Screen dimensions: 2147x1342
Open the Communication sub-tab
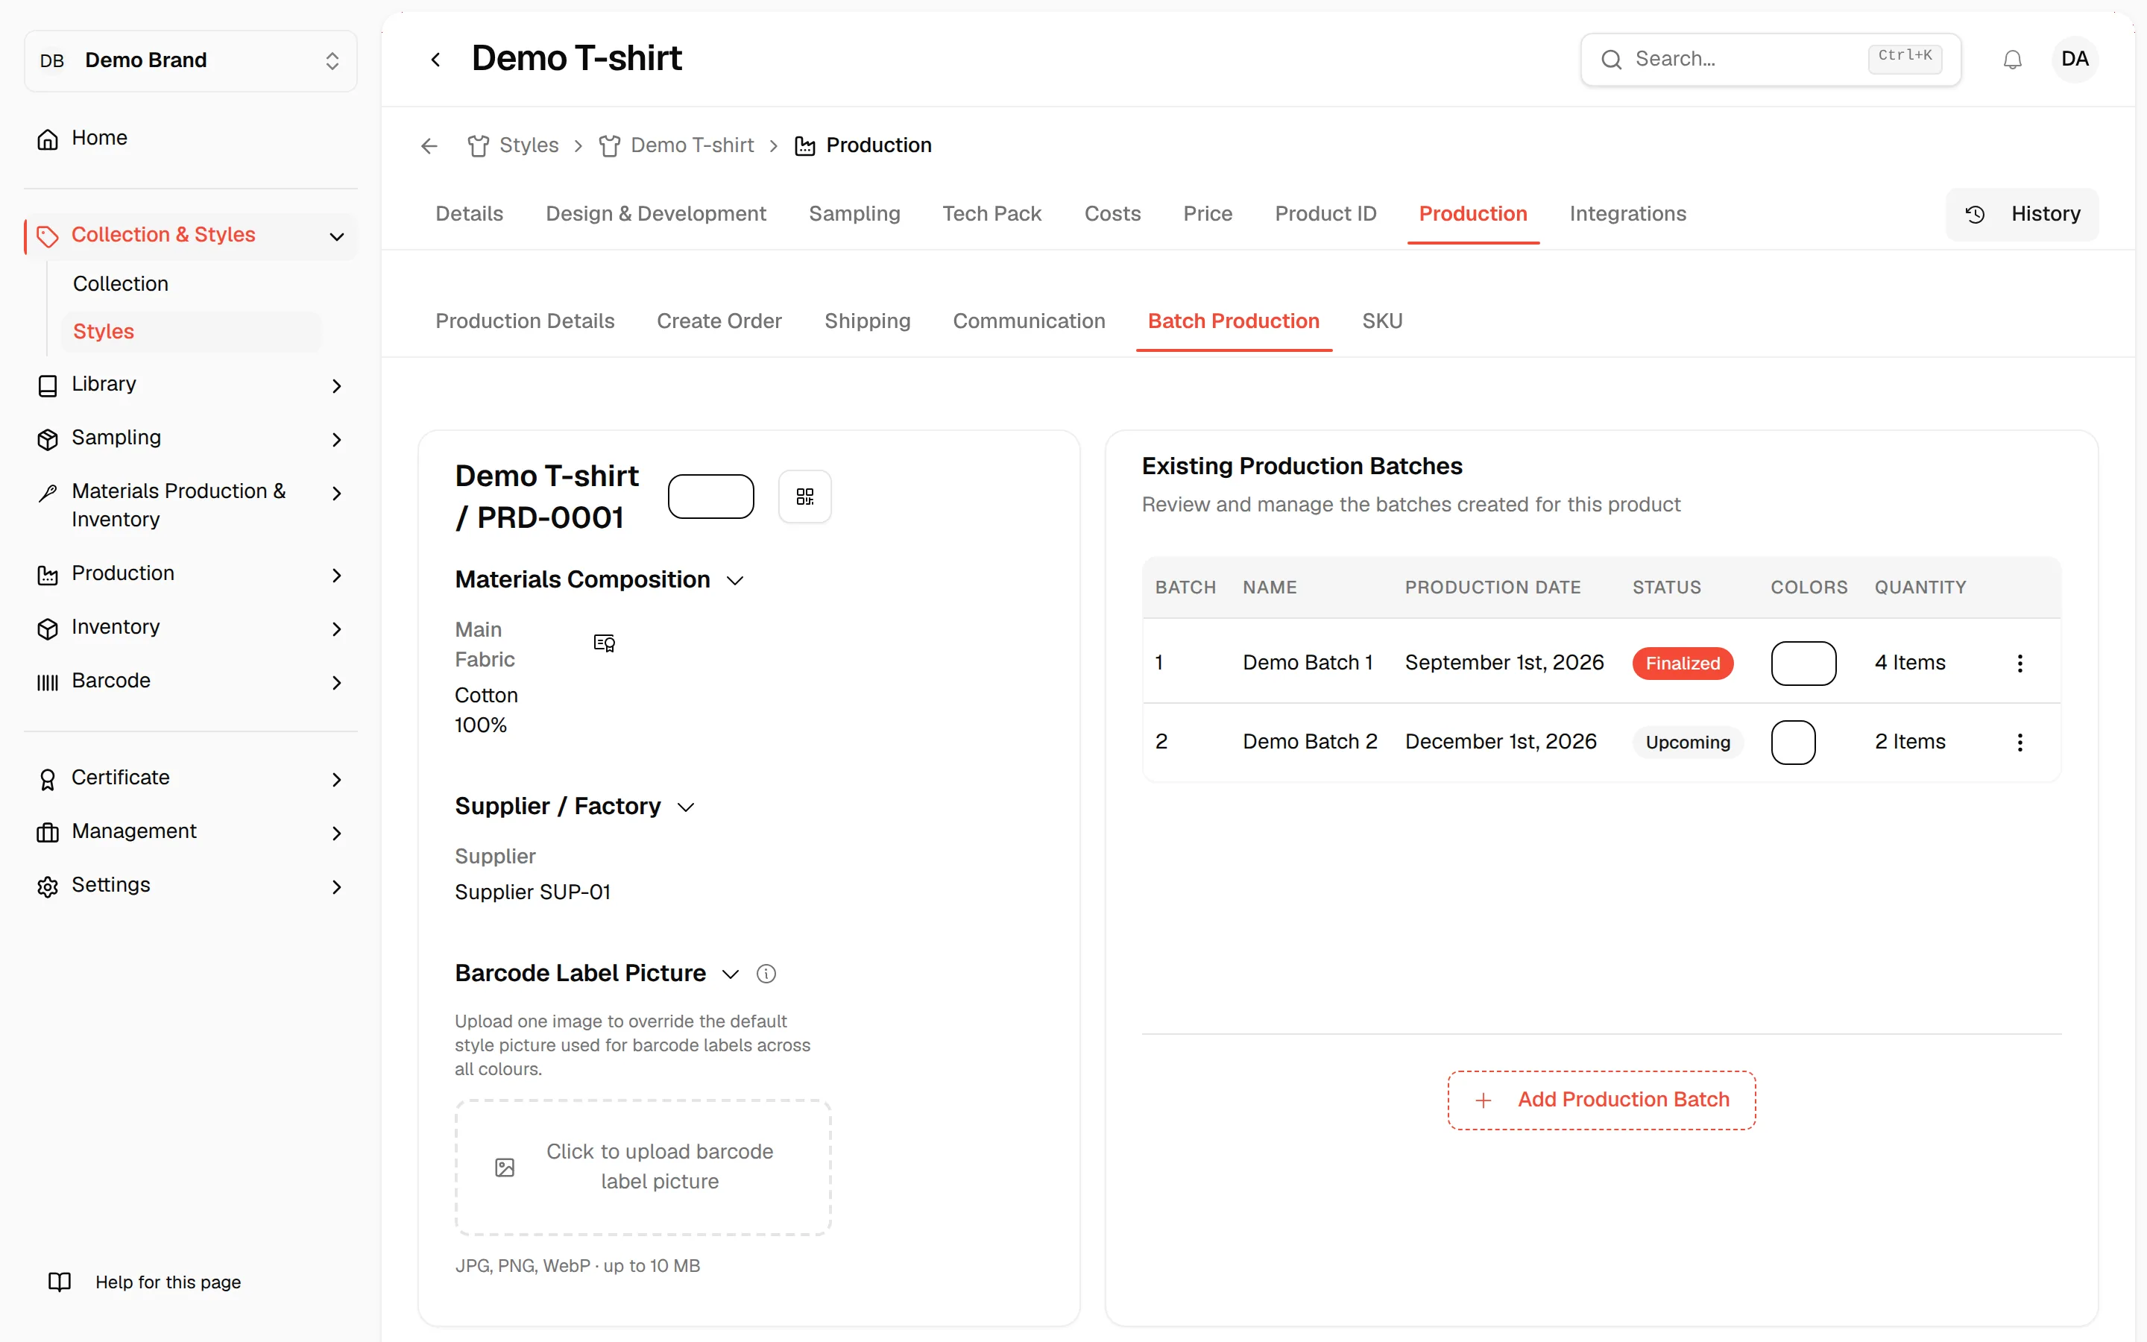tap(1029, 321)
